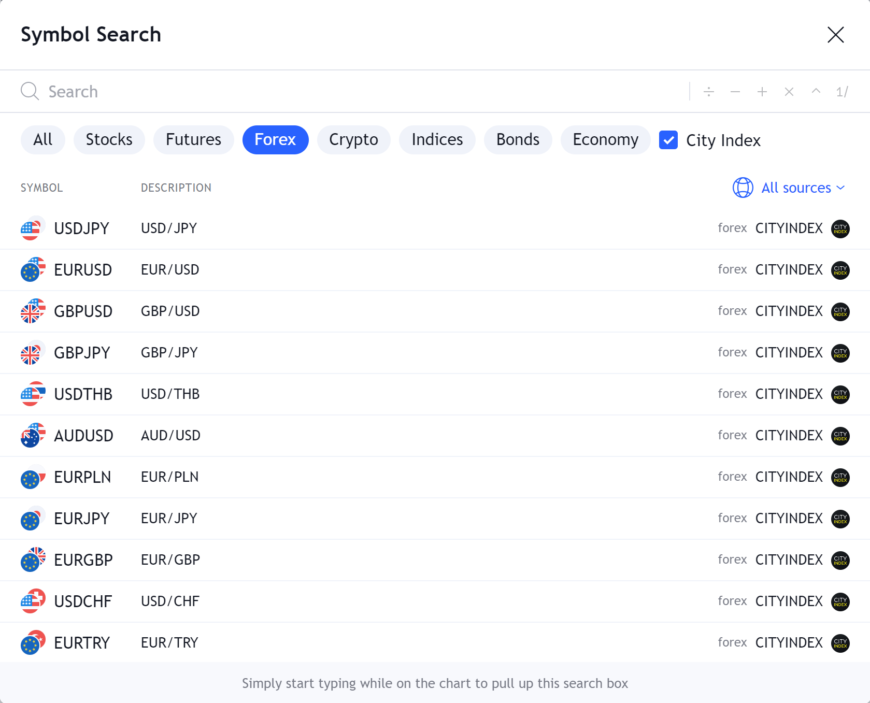Switch to the All filter tab
The width and height of the screenshot is (870, 703).
(43, 140)
